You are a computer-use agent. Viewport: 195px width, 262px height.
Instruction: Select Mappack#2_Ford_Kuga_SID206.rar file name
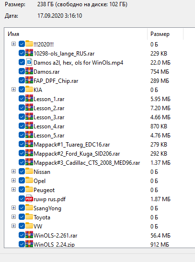(77, 154)
